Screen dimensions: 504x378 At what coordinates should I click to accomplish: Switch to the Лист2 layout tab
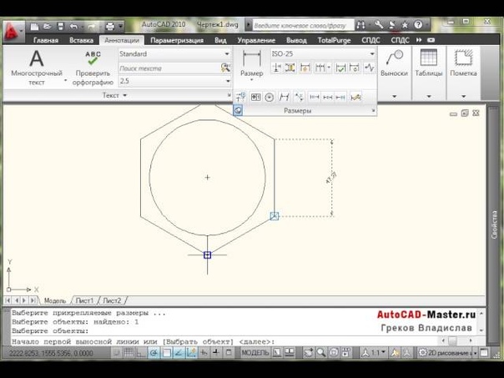tap(112, 300)
